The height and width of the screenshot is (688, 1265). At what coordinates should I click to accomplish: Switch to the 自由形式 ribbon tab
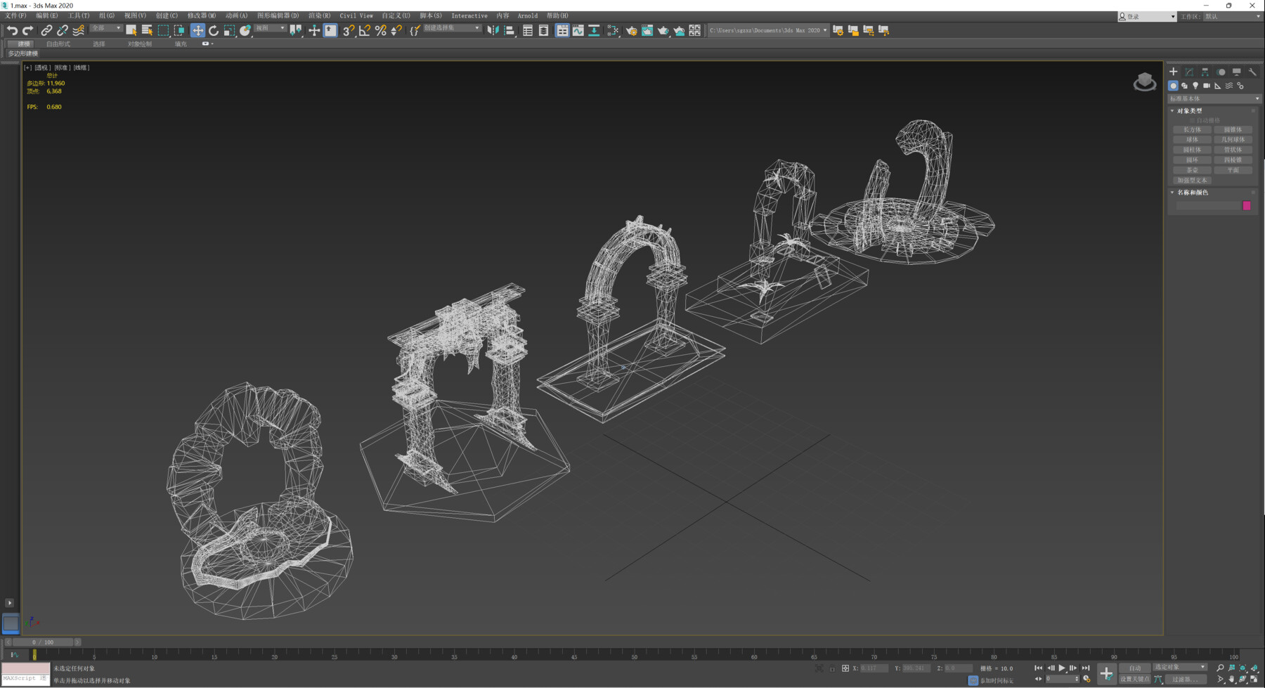pyautogui.click(x=58, y=43)
